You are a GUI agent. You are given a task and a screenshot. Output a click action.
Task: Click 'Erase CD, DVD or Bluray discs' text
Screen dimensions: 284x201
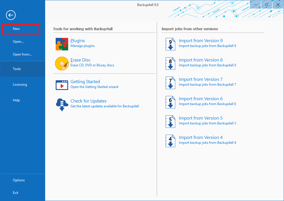coord(92,65)
